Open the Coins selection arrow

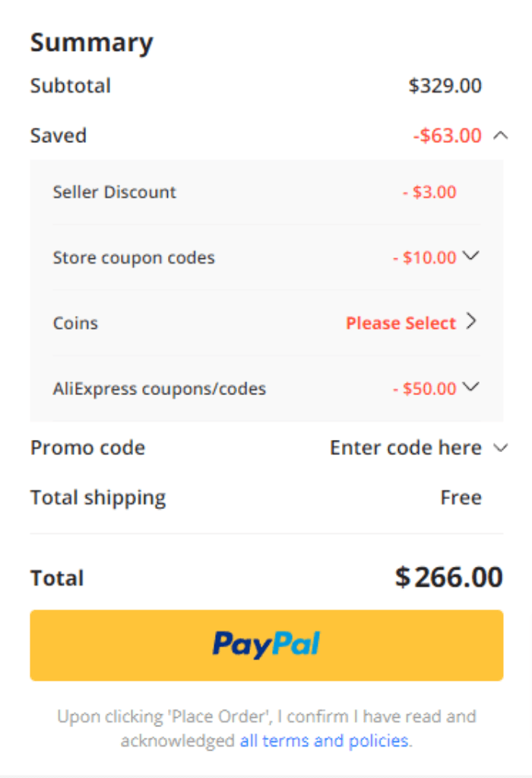point(471,321)
